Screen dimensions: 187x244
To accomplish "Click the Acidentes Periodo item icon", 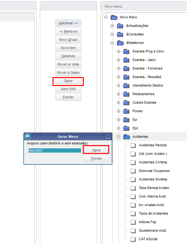I will 133,145.
